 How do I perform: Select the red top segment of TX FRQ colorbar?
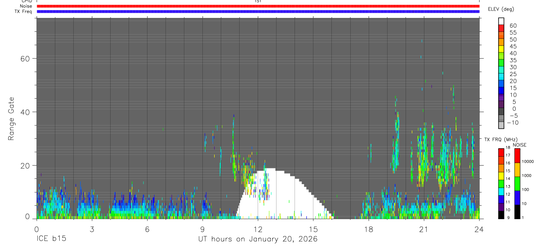pos(501,153)
